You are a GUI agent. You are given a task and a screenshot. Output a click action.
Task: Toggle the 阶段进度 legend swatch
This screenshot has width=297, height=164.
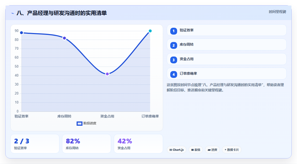[x=79, y=124]
